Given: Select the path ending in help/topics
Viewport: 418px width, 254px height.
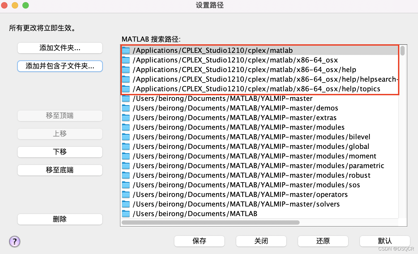Looking at the screenshot, I should tap(260, 89).
